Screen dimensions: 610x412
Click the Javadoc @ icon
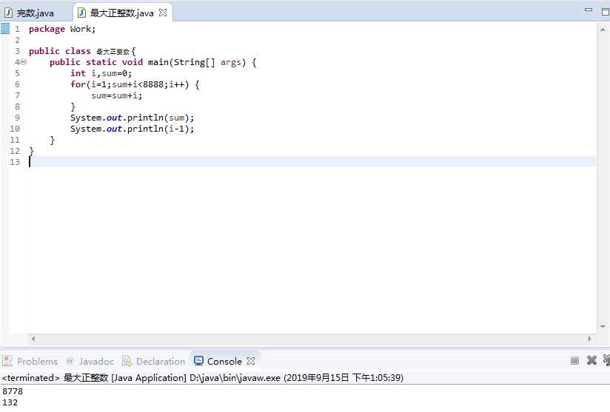[x=70, y=361]
